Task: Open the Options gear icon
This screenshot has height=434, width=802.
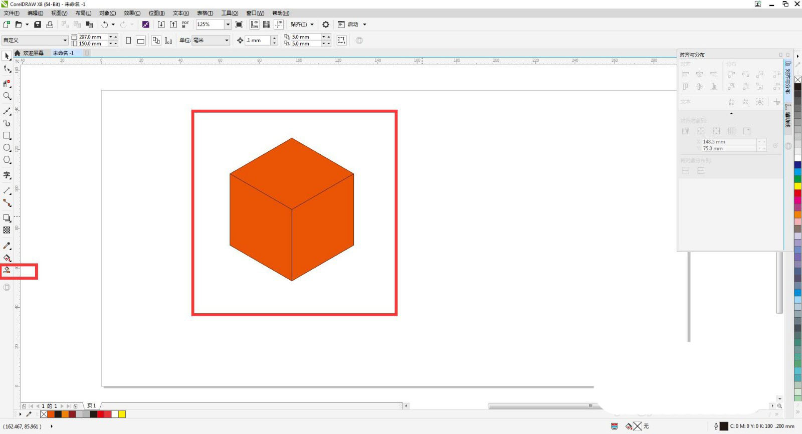Action: click(326, 25)
